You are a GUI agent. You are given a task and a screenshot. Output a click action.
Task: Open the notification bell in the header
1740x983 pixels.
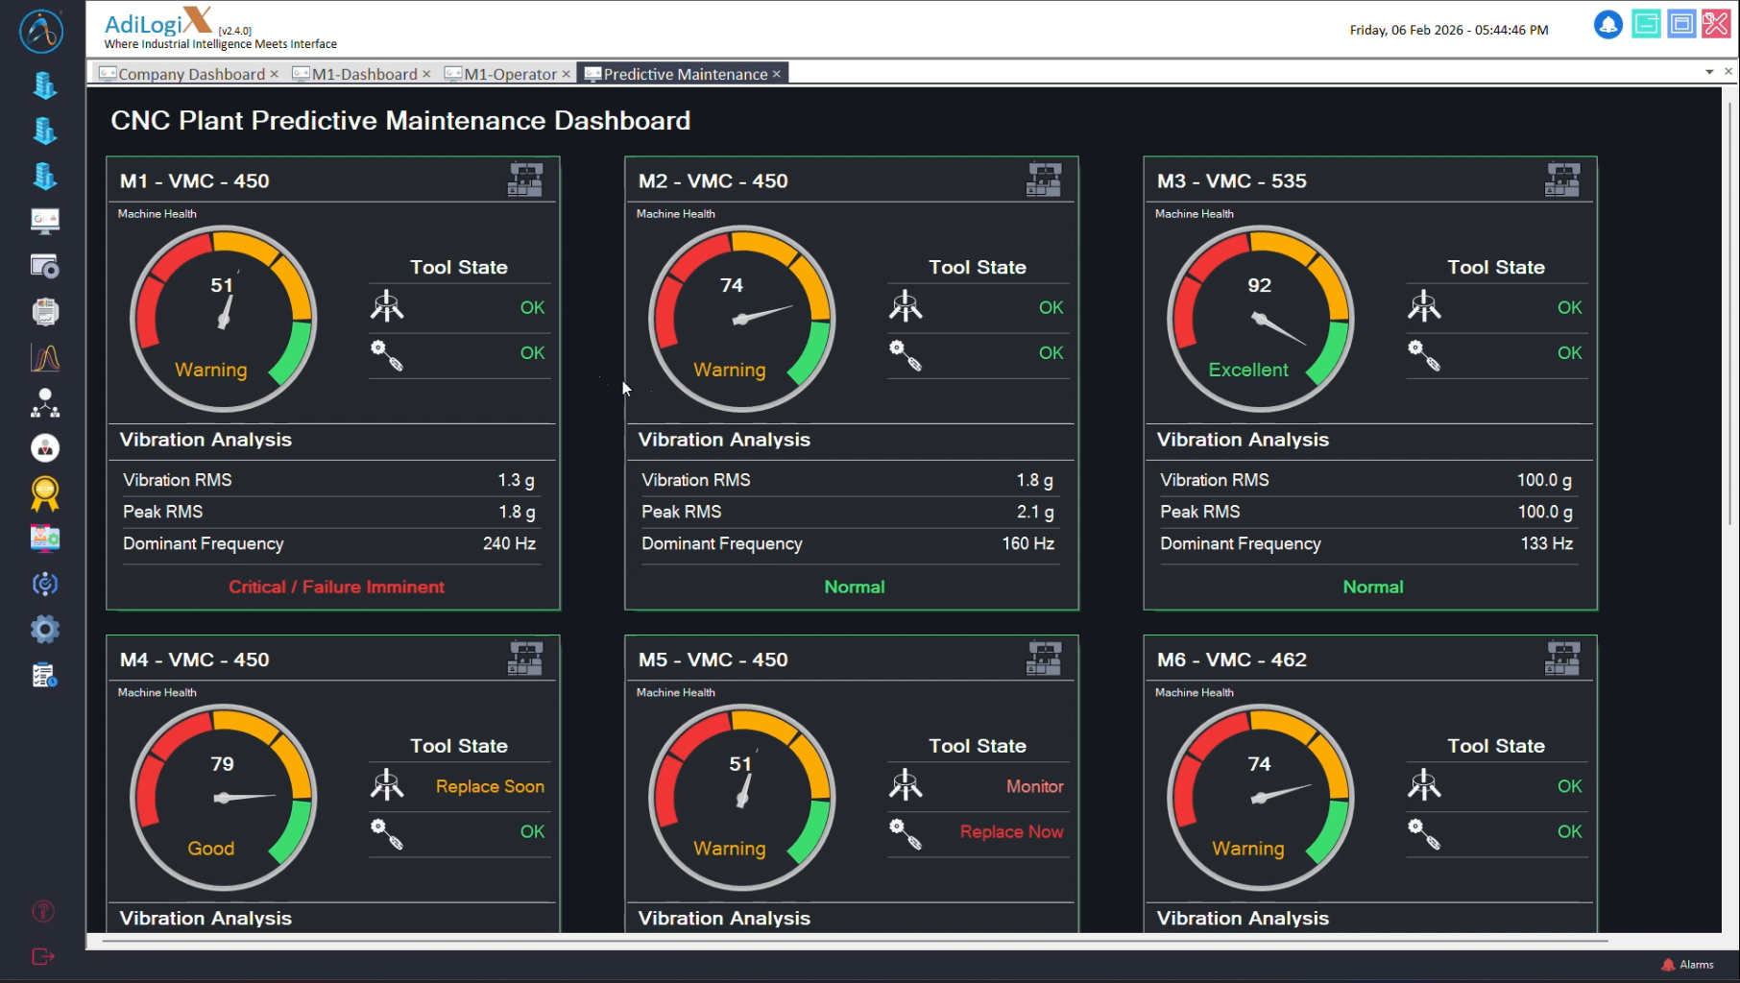point(1607,25)
